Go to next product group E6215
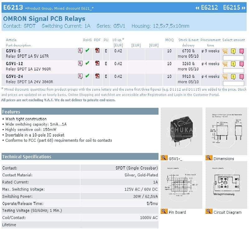 pos(234,7)
